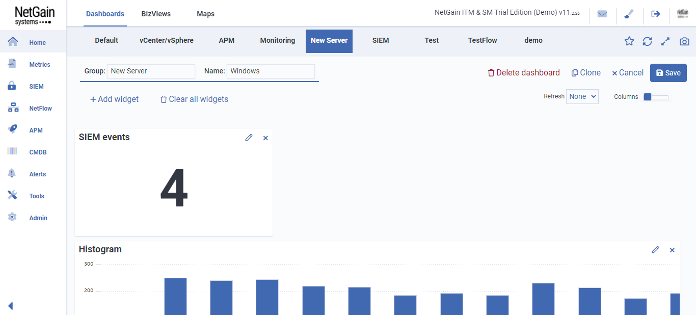
Task: Click Delete dashboard
Action: (524, 73)
